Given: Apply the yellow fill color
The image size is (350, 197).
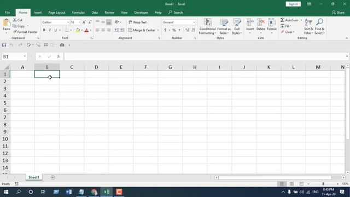Looking at the screenshot, I should point(78,30).
